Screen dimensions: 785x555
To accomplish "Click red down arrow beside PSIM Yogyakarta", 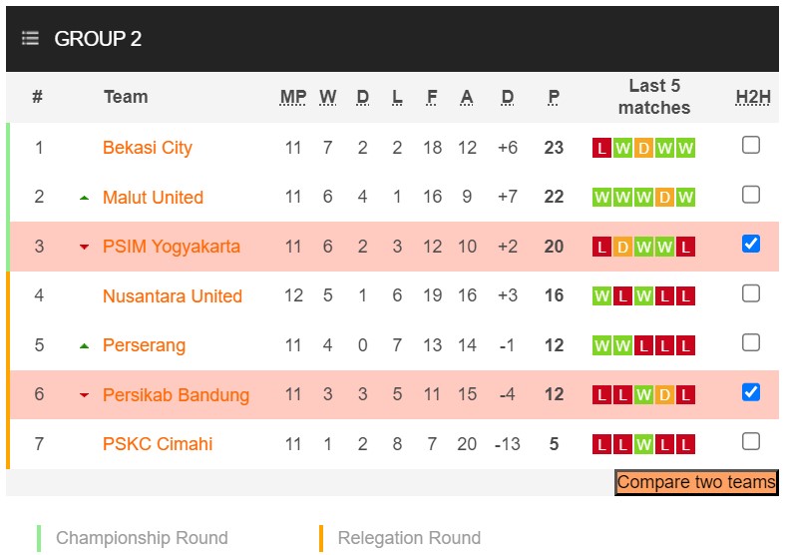I will [85, 247].
